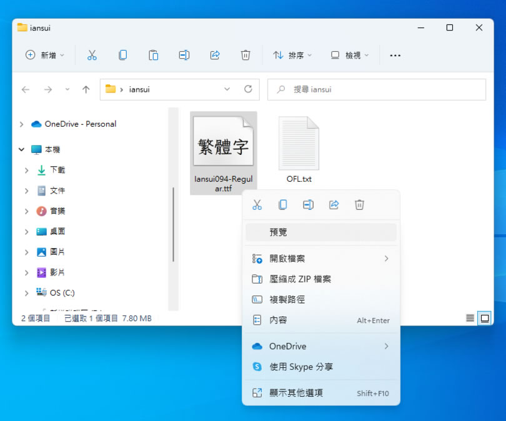Choose 內容 (Properties) in context menu

320,320
